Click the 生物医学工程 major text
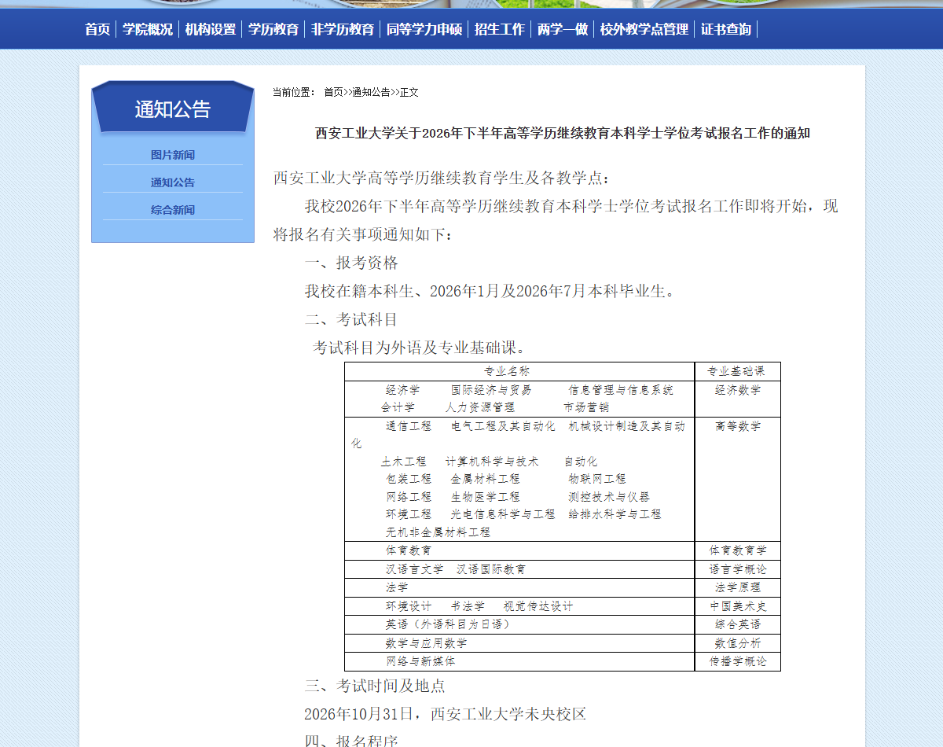 [x=486, y=497]
